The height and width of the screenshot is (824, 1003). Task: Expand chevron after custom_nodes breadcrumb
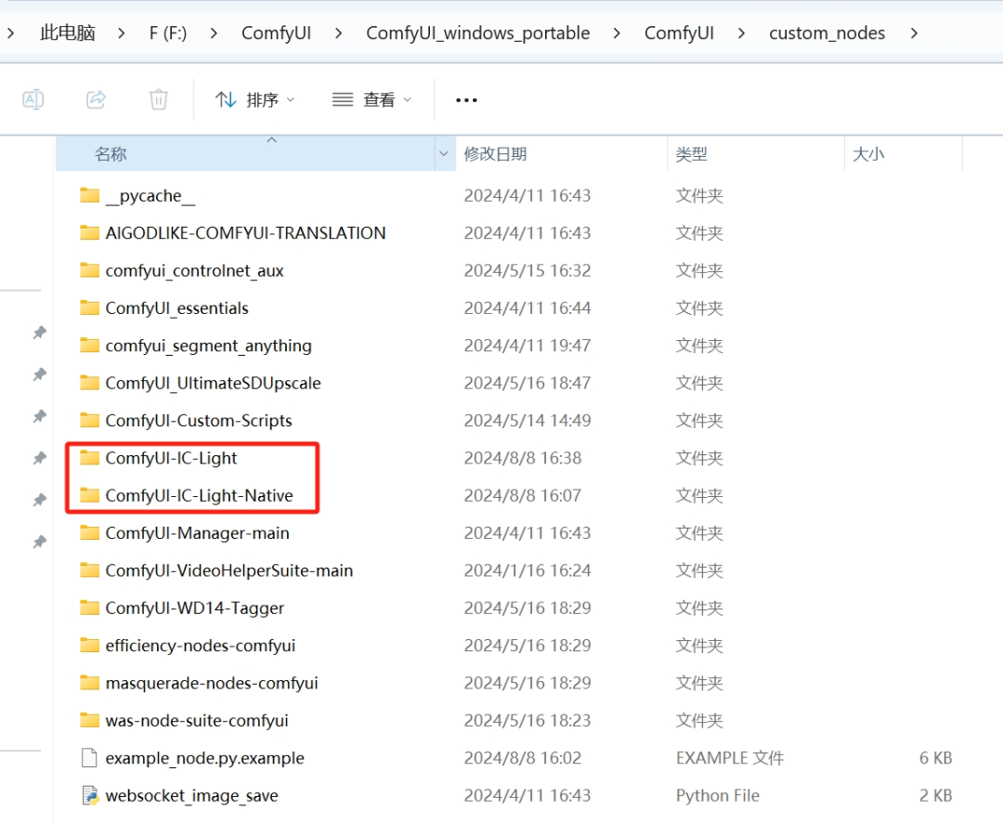(x=914, y=33)
